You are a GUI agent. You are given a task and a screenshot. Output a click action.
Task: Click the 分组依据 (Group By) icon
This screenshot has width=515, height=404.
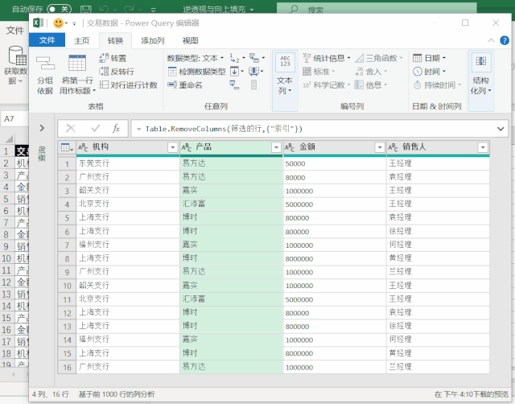pos(45,64)
